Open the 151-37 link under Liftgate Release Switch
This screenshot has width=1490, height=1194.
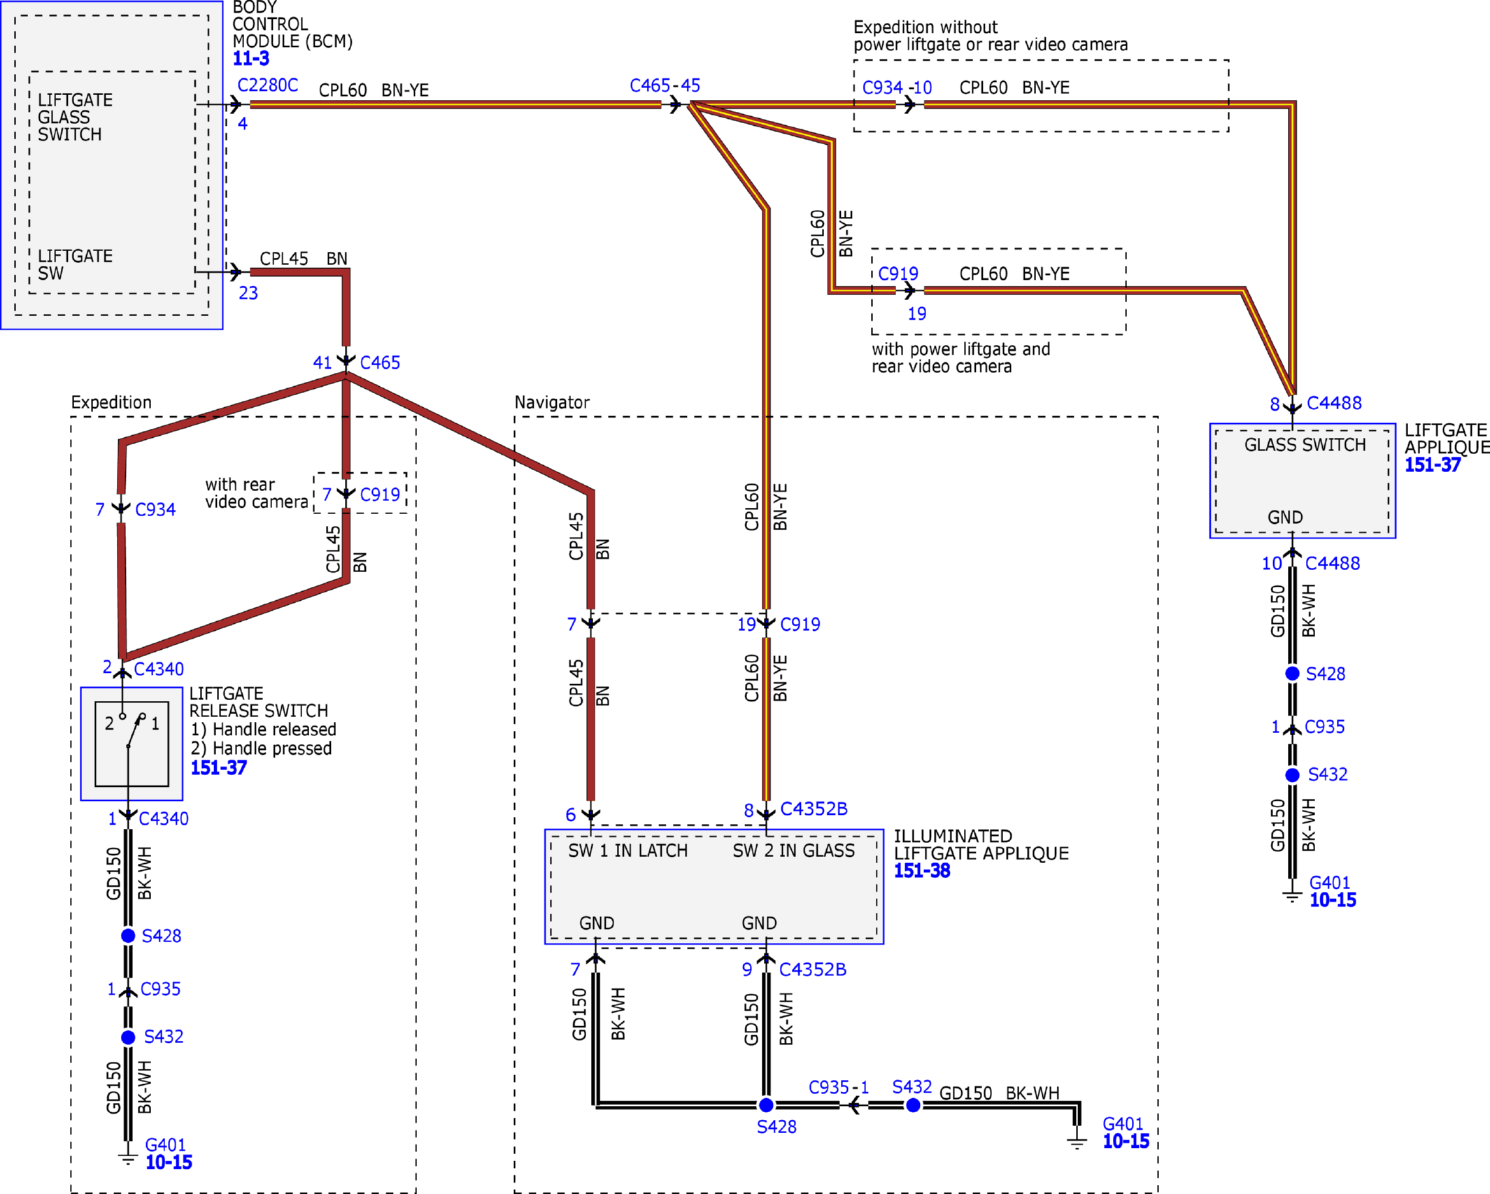218,768
